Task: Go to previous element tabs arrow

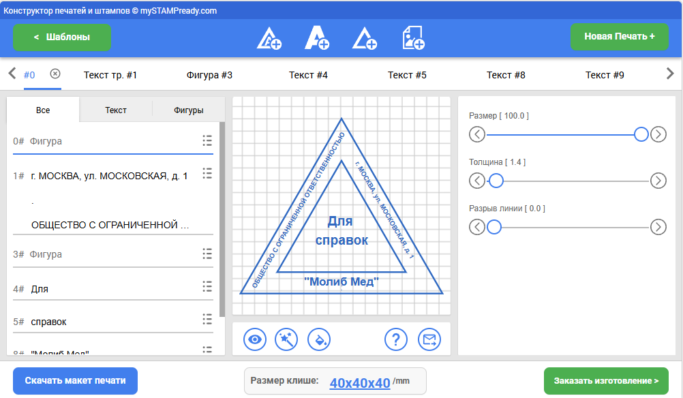Action: tap(12, 73)
